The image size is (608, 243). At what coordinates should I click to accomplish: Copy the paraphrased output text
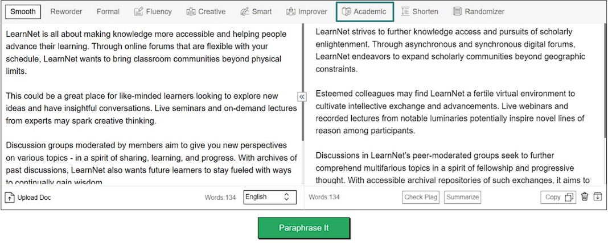click(558, 197)
